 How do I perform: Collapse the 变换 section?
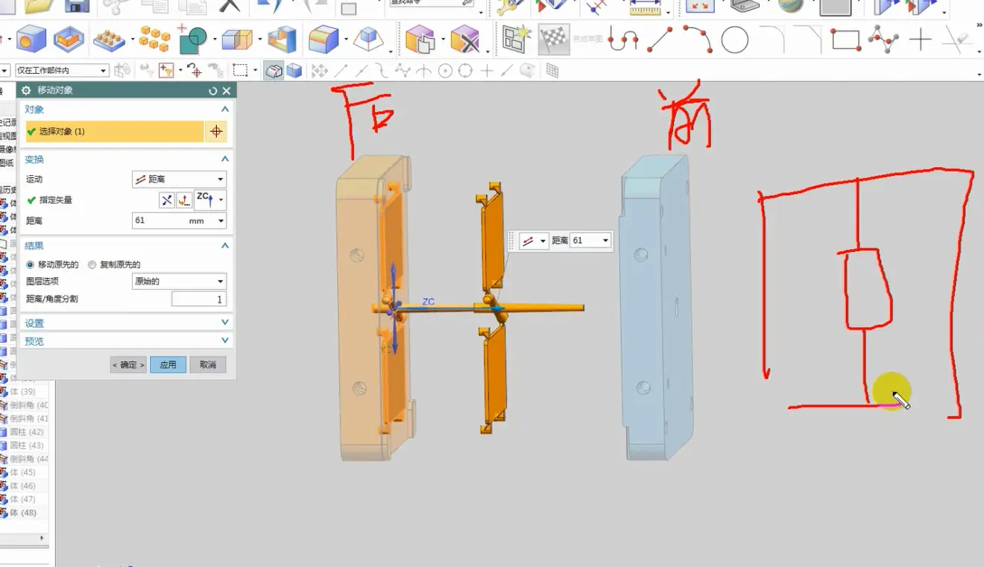225,159
